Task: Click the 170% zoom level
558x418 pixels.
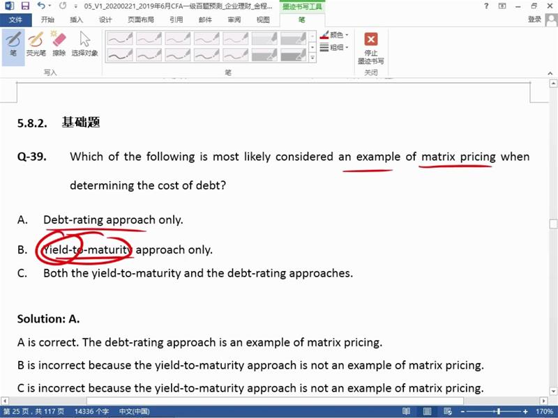Action: tap(544, 412)
